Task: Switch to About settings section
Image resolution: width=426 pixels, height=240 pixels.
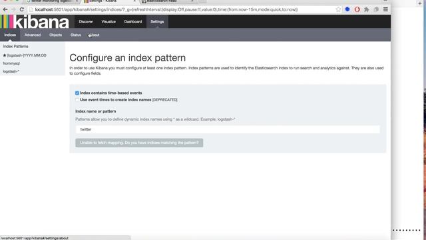Action: tap(94, 35)
